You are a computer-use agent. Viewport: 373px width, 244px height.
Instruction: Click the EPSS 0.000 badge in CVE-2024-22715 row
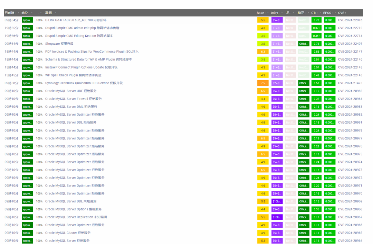pyautogui.click(x=330, y=28)
